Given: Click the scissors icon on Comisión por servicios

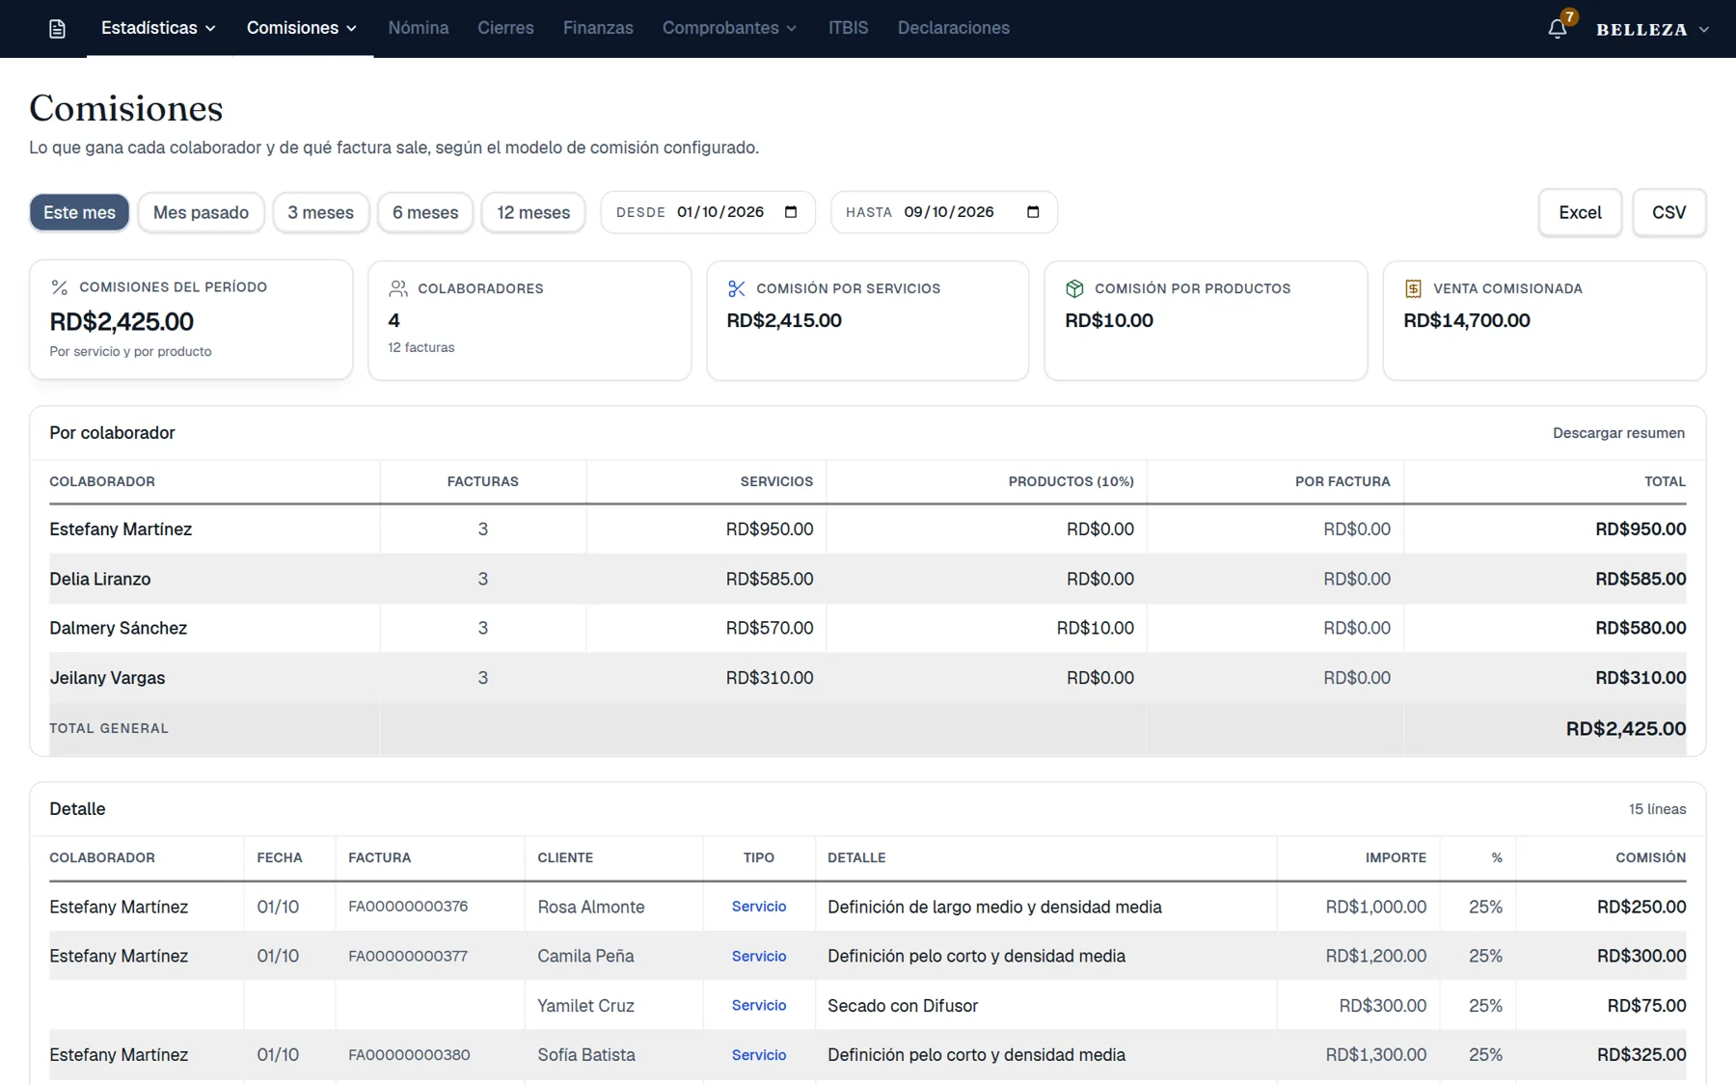Looking at the screenshot, I should pyautogui.click(x=737, y=288).
